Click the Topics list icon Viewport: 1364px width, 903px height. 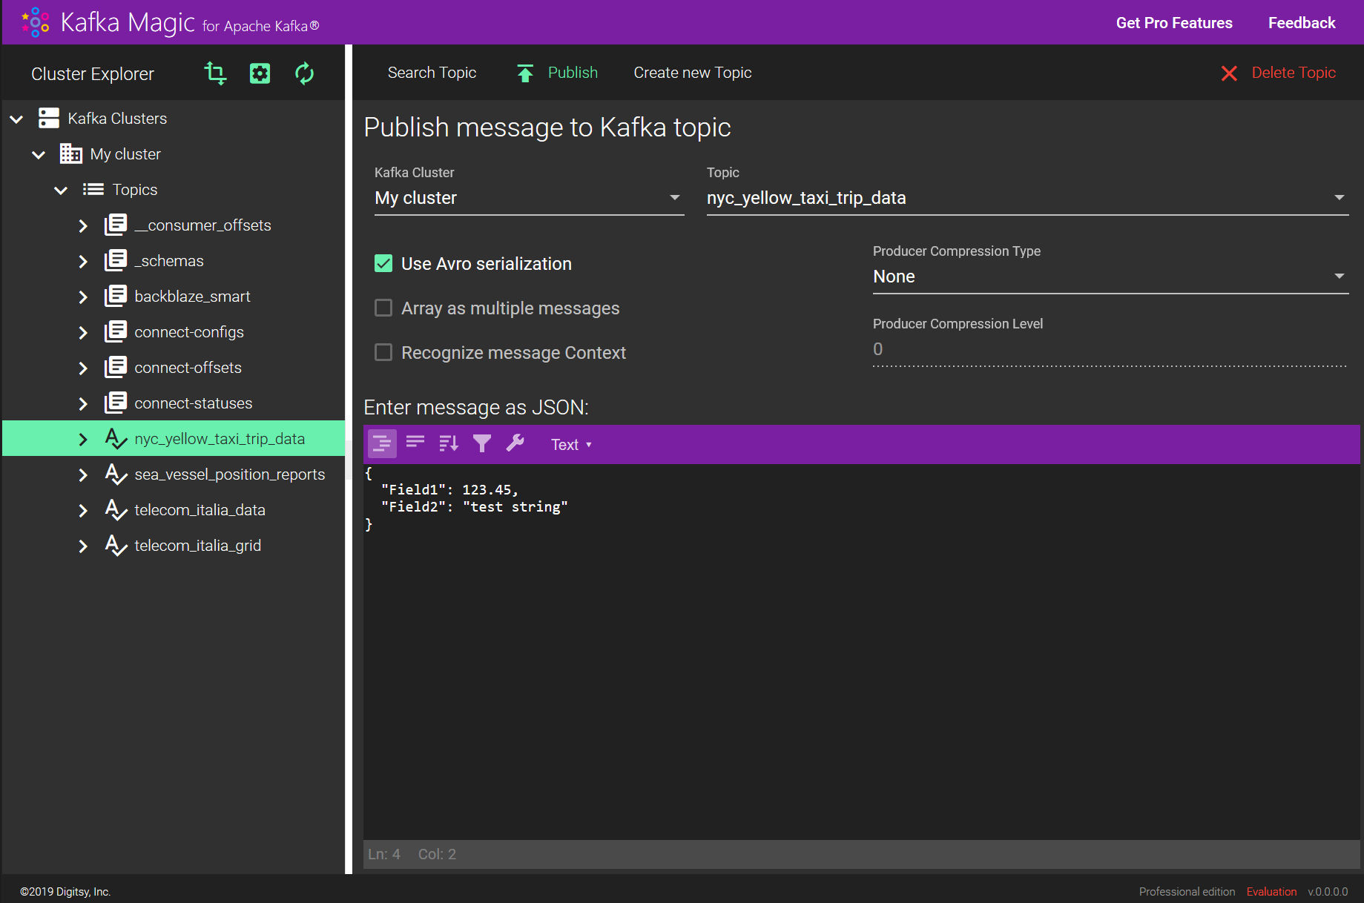(93, 189)
